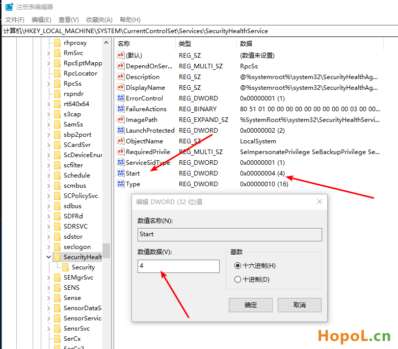Open the 查看(V) menu

[x=68, y=19]
